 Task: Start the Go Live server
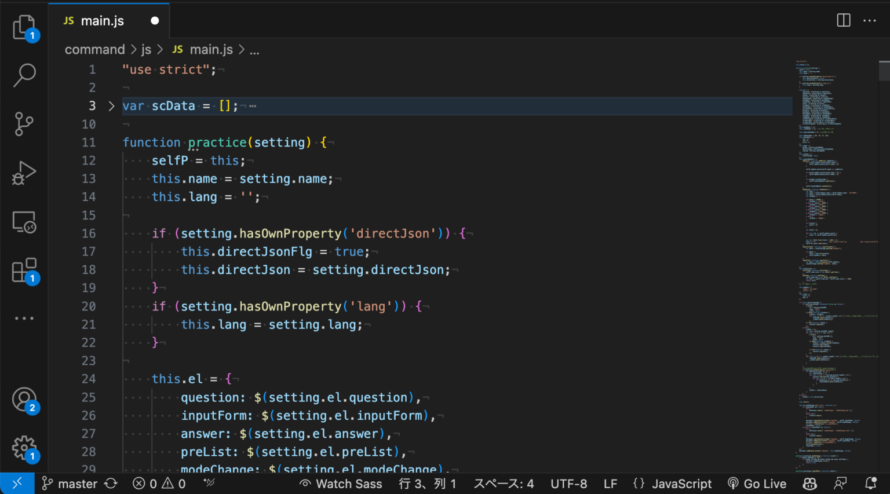(x=757, y=483)
